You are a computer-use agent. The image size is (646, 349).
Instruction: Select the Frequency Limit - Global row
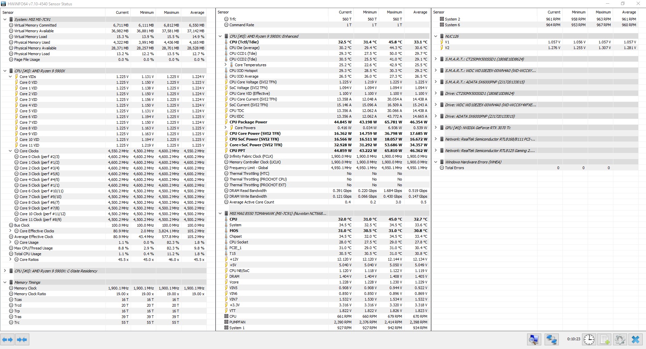tap(323, 168)
